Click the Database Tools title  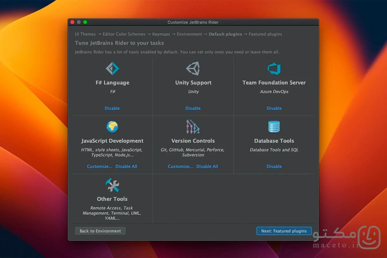(x=274, y=141)
